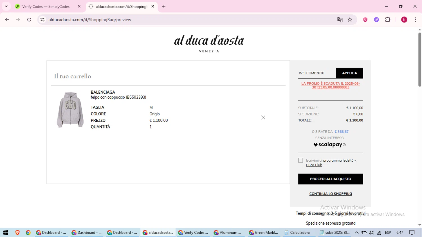Close the Verify Codes tab
The image size is (422, 237).
click(79, 6)
